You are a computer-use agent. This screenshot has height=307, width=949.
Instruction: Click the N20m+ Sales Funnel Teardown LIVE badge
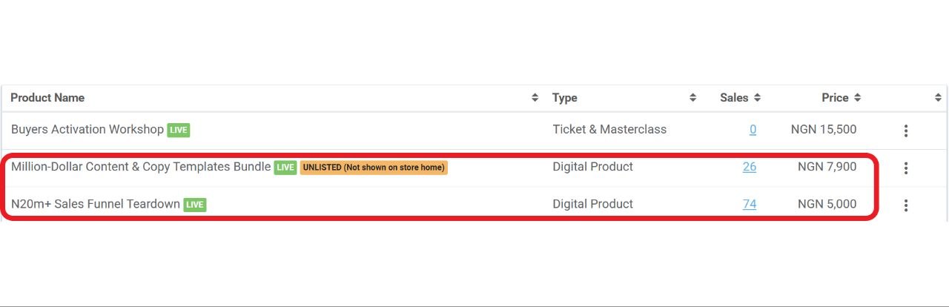click(195, 205)
